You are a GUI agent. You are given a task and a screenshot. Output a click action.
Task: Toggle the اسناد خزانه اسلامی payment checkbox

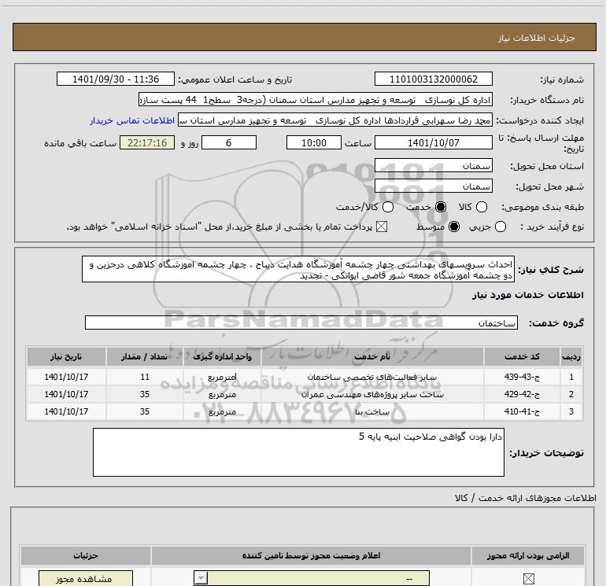point(382,227)
